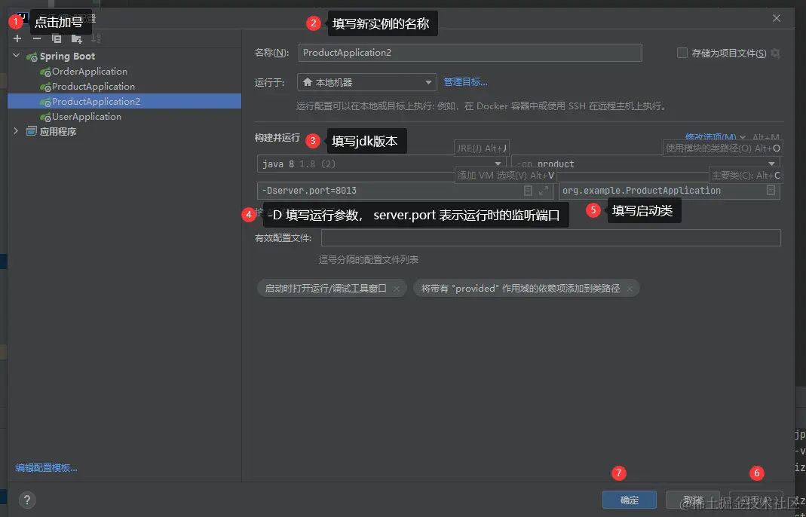Open the list icon in the VM options field
The height and width of the screenshot is (517, 806).
coord(528,191)
